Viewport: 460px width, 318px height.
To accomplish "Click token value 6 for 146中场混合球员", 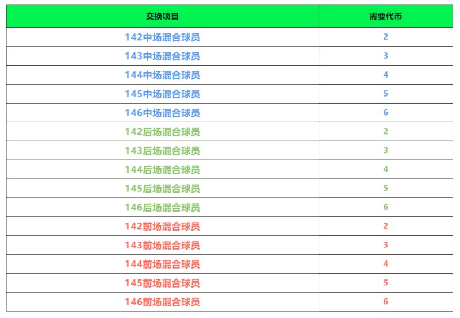I will [386, 113].
